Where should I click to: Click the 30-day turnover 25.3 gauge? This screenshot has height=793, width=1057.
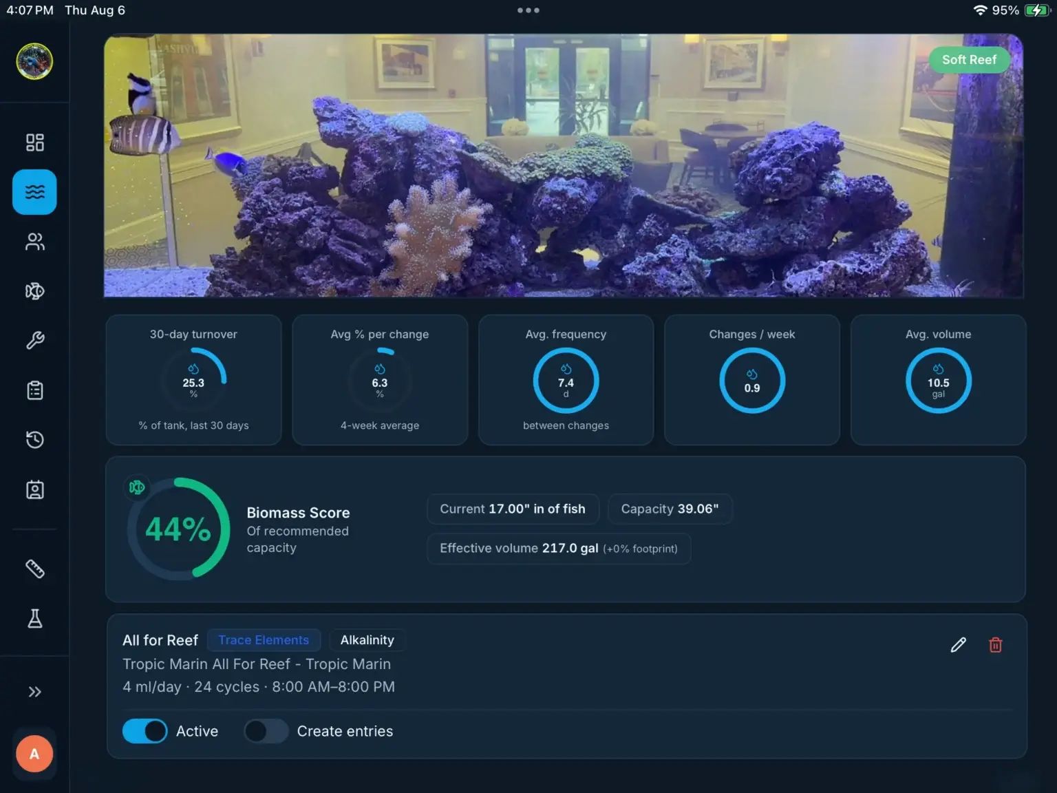[193, 381]
